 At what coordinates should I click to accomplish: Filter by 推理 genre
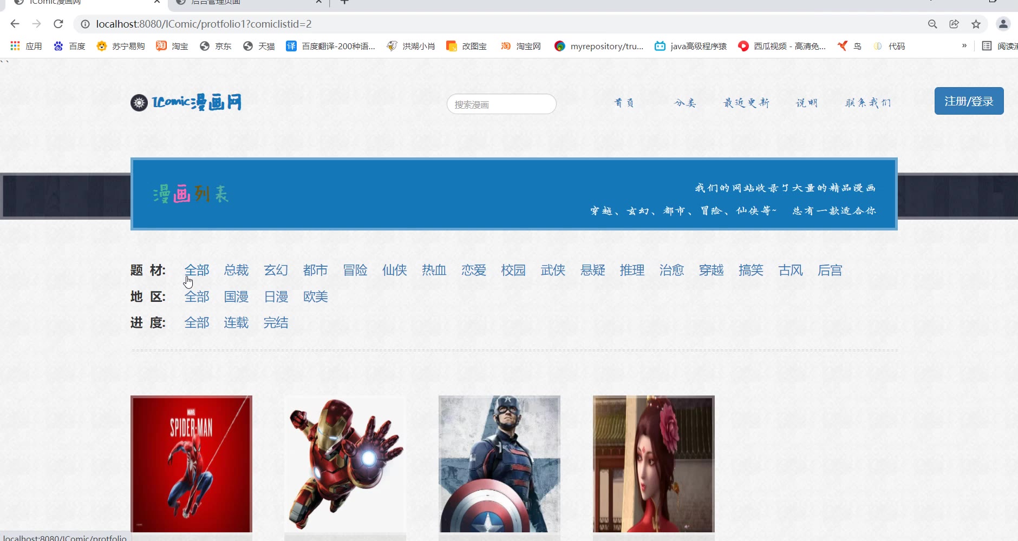632,270
